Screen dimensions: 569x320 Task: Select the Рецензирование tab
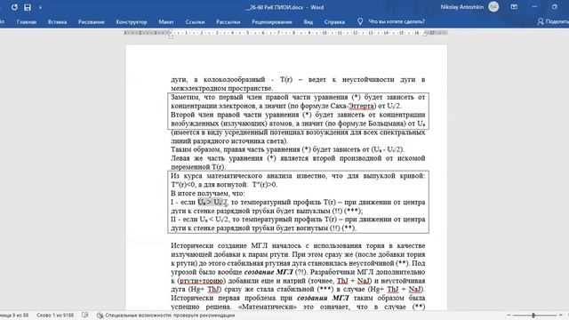272,21
